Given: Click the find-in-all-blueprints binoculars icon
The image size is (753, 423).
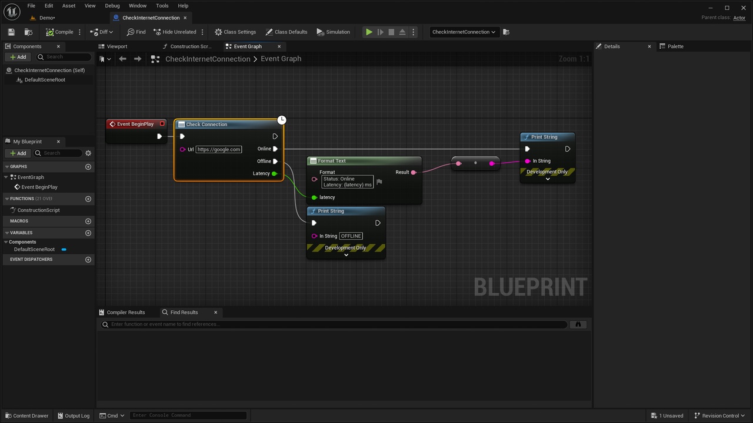Looking at the screenshot, I should click(x=578, y=324).
